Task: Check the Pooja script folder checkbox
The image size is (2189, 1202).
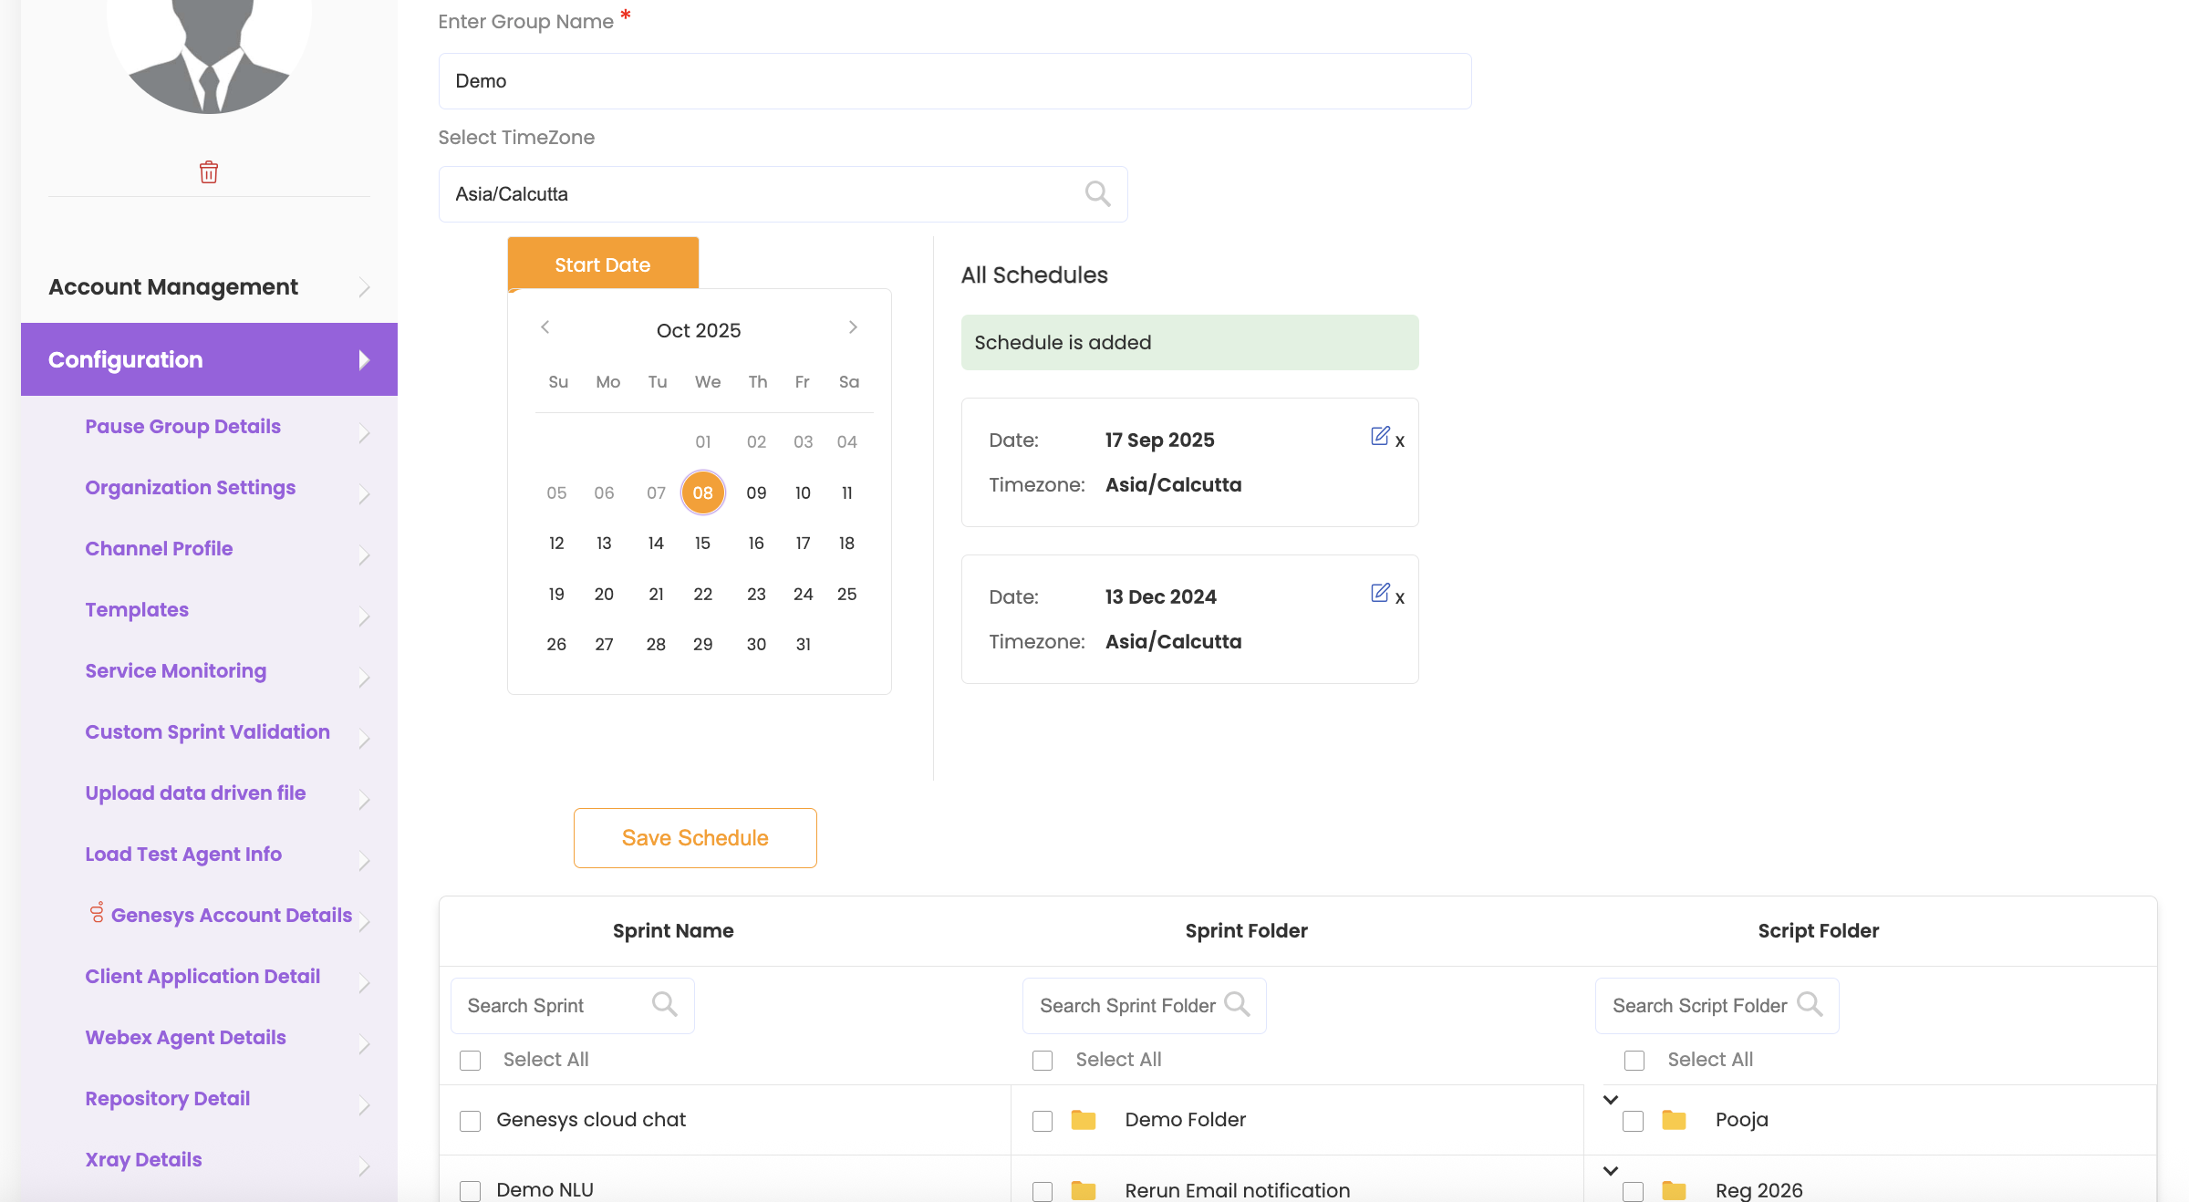Action: pos(1634,1121)
